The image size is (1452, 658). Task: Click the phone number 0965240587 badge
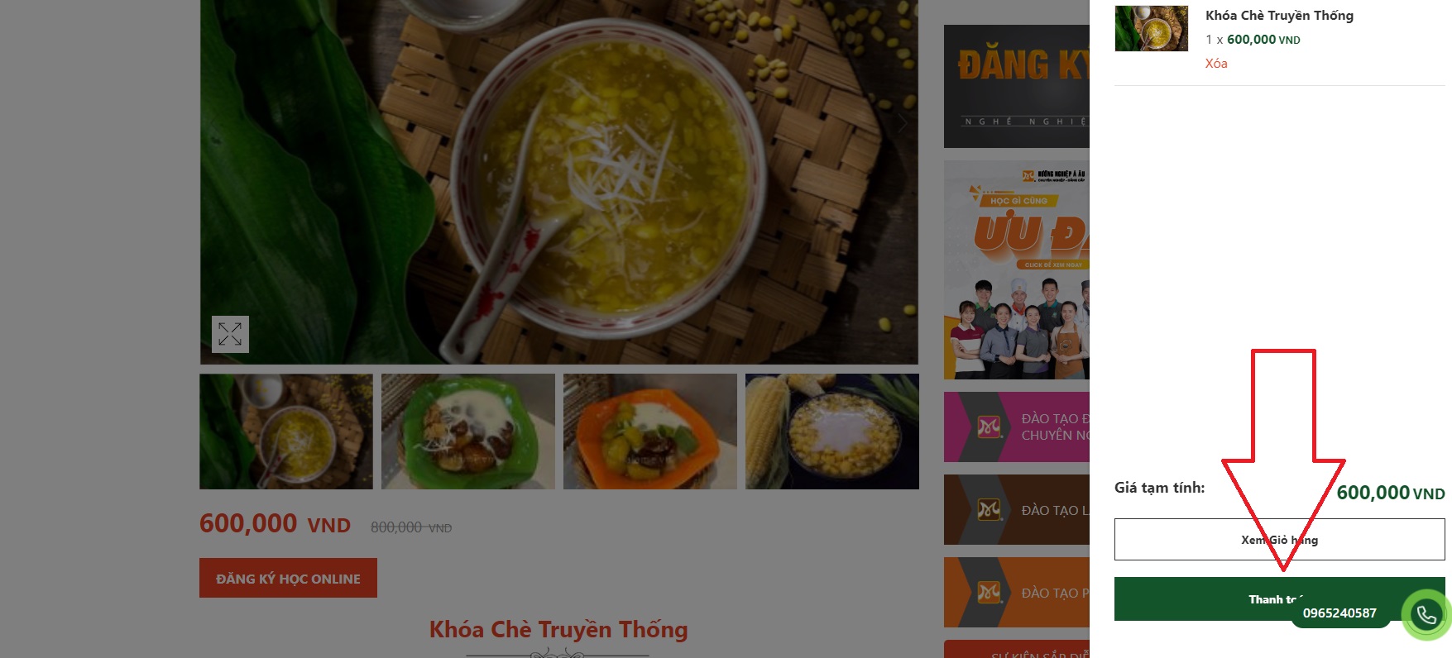pyautogui.click(x=1339, y=613)
